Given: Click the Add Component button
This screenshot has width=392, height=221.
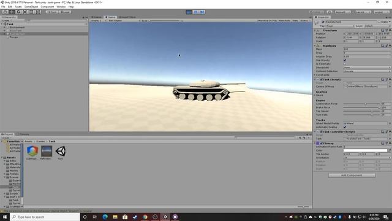Looking at the screenshot, I should click(x=352, y=176).
